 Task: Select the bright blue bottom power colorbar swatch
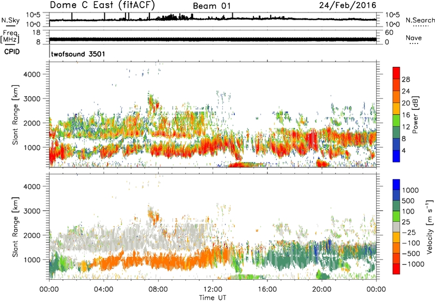point(396,156)
